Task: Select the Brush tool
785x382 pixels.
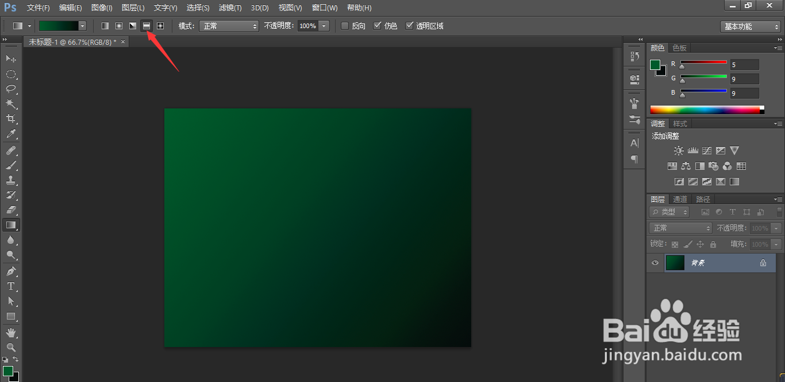Action: pyautogui.click(x=11, y=165)
